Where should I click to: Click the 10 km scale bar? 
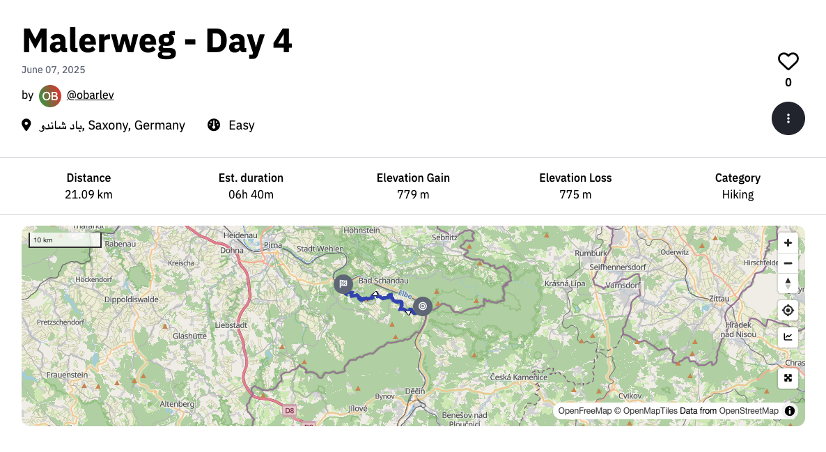point(65,239)
